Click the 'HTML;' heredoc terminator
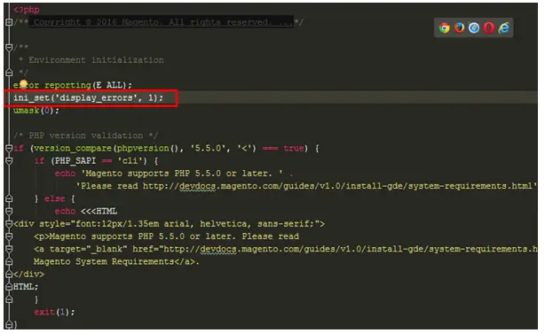 click(26, 287)
